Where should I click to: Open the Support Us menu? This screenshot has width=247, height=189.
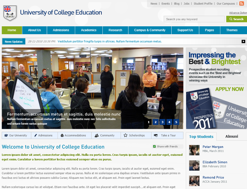tap(185, 30)
